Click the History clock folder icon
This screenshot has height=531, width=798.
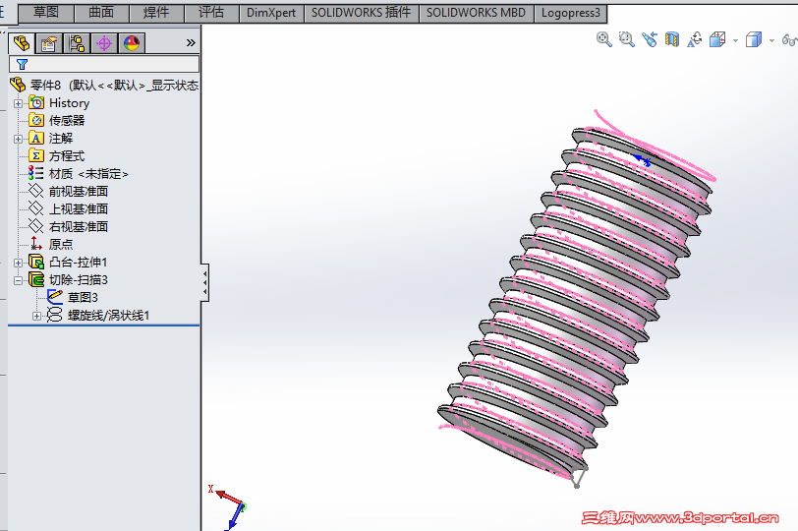point(36,103)
